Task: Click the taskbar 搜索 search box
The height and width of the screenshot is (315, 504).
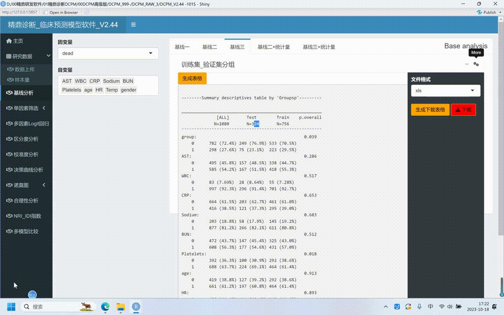Action: [x=58, y=307]
